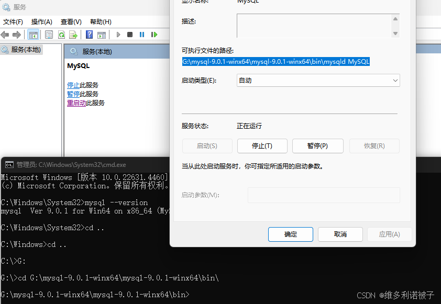Screen dimensions: 441x304
Task: Click the Export List toolbar icon
Action: [73, 35]
